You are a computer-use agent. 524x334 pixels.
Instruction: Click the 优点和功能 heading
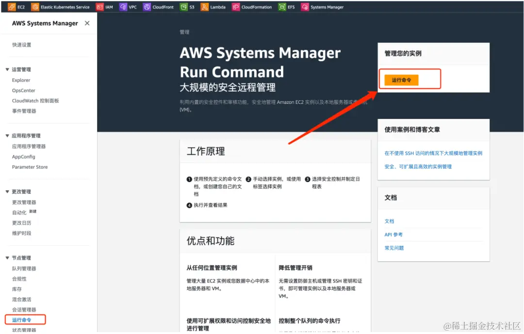click(x=211, y=241)
